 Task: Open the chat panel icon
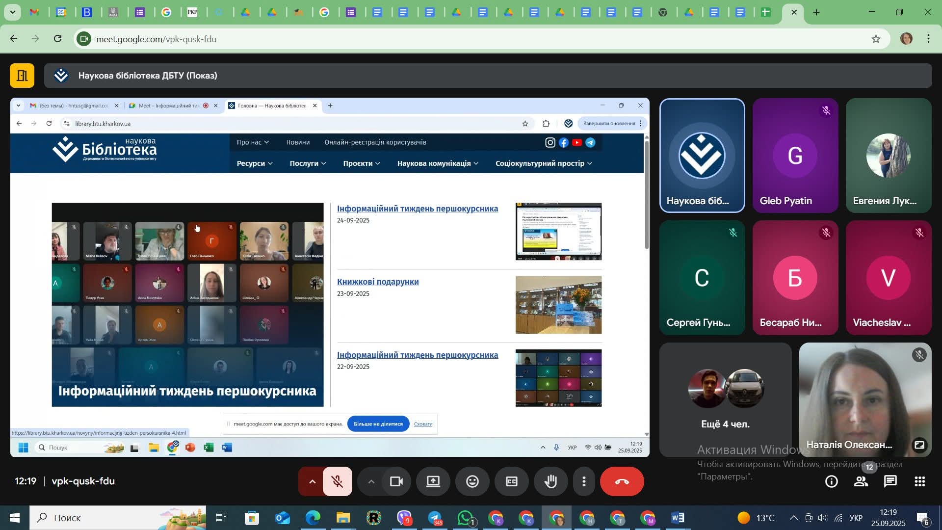[890, 481]
